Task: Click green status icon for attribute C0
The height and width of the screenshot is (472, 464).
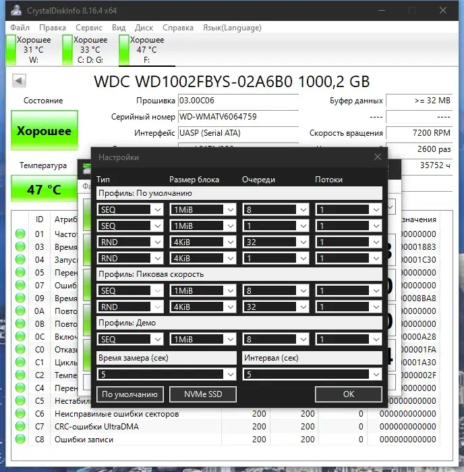Action: click(20, 350)
